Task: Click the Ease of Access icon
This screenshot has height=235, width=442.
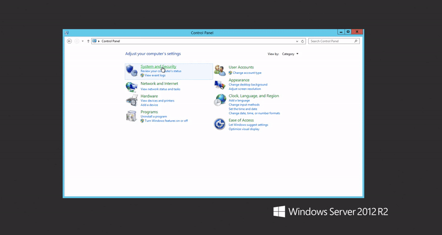Action: click(x=219, y=124)
